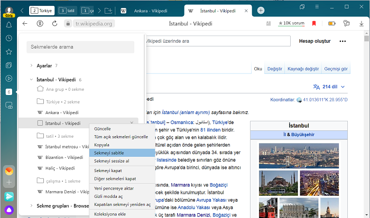Open the hamburger browser menu
Viewport: 370px width, 218px height.
tap(317, 7)
